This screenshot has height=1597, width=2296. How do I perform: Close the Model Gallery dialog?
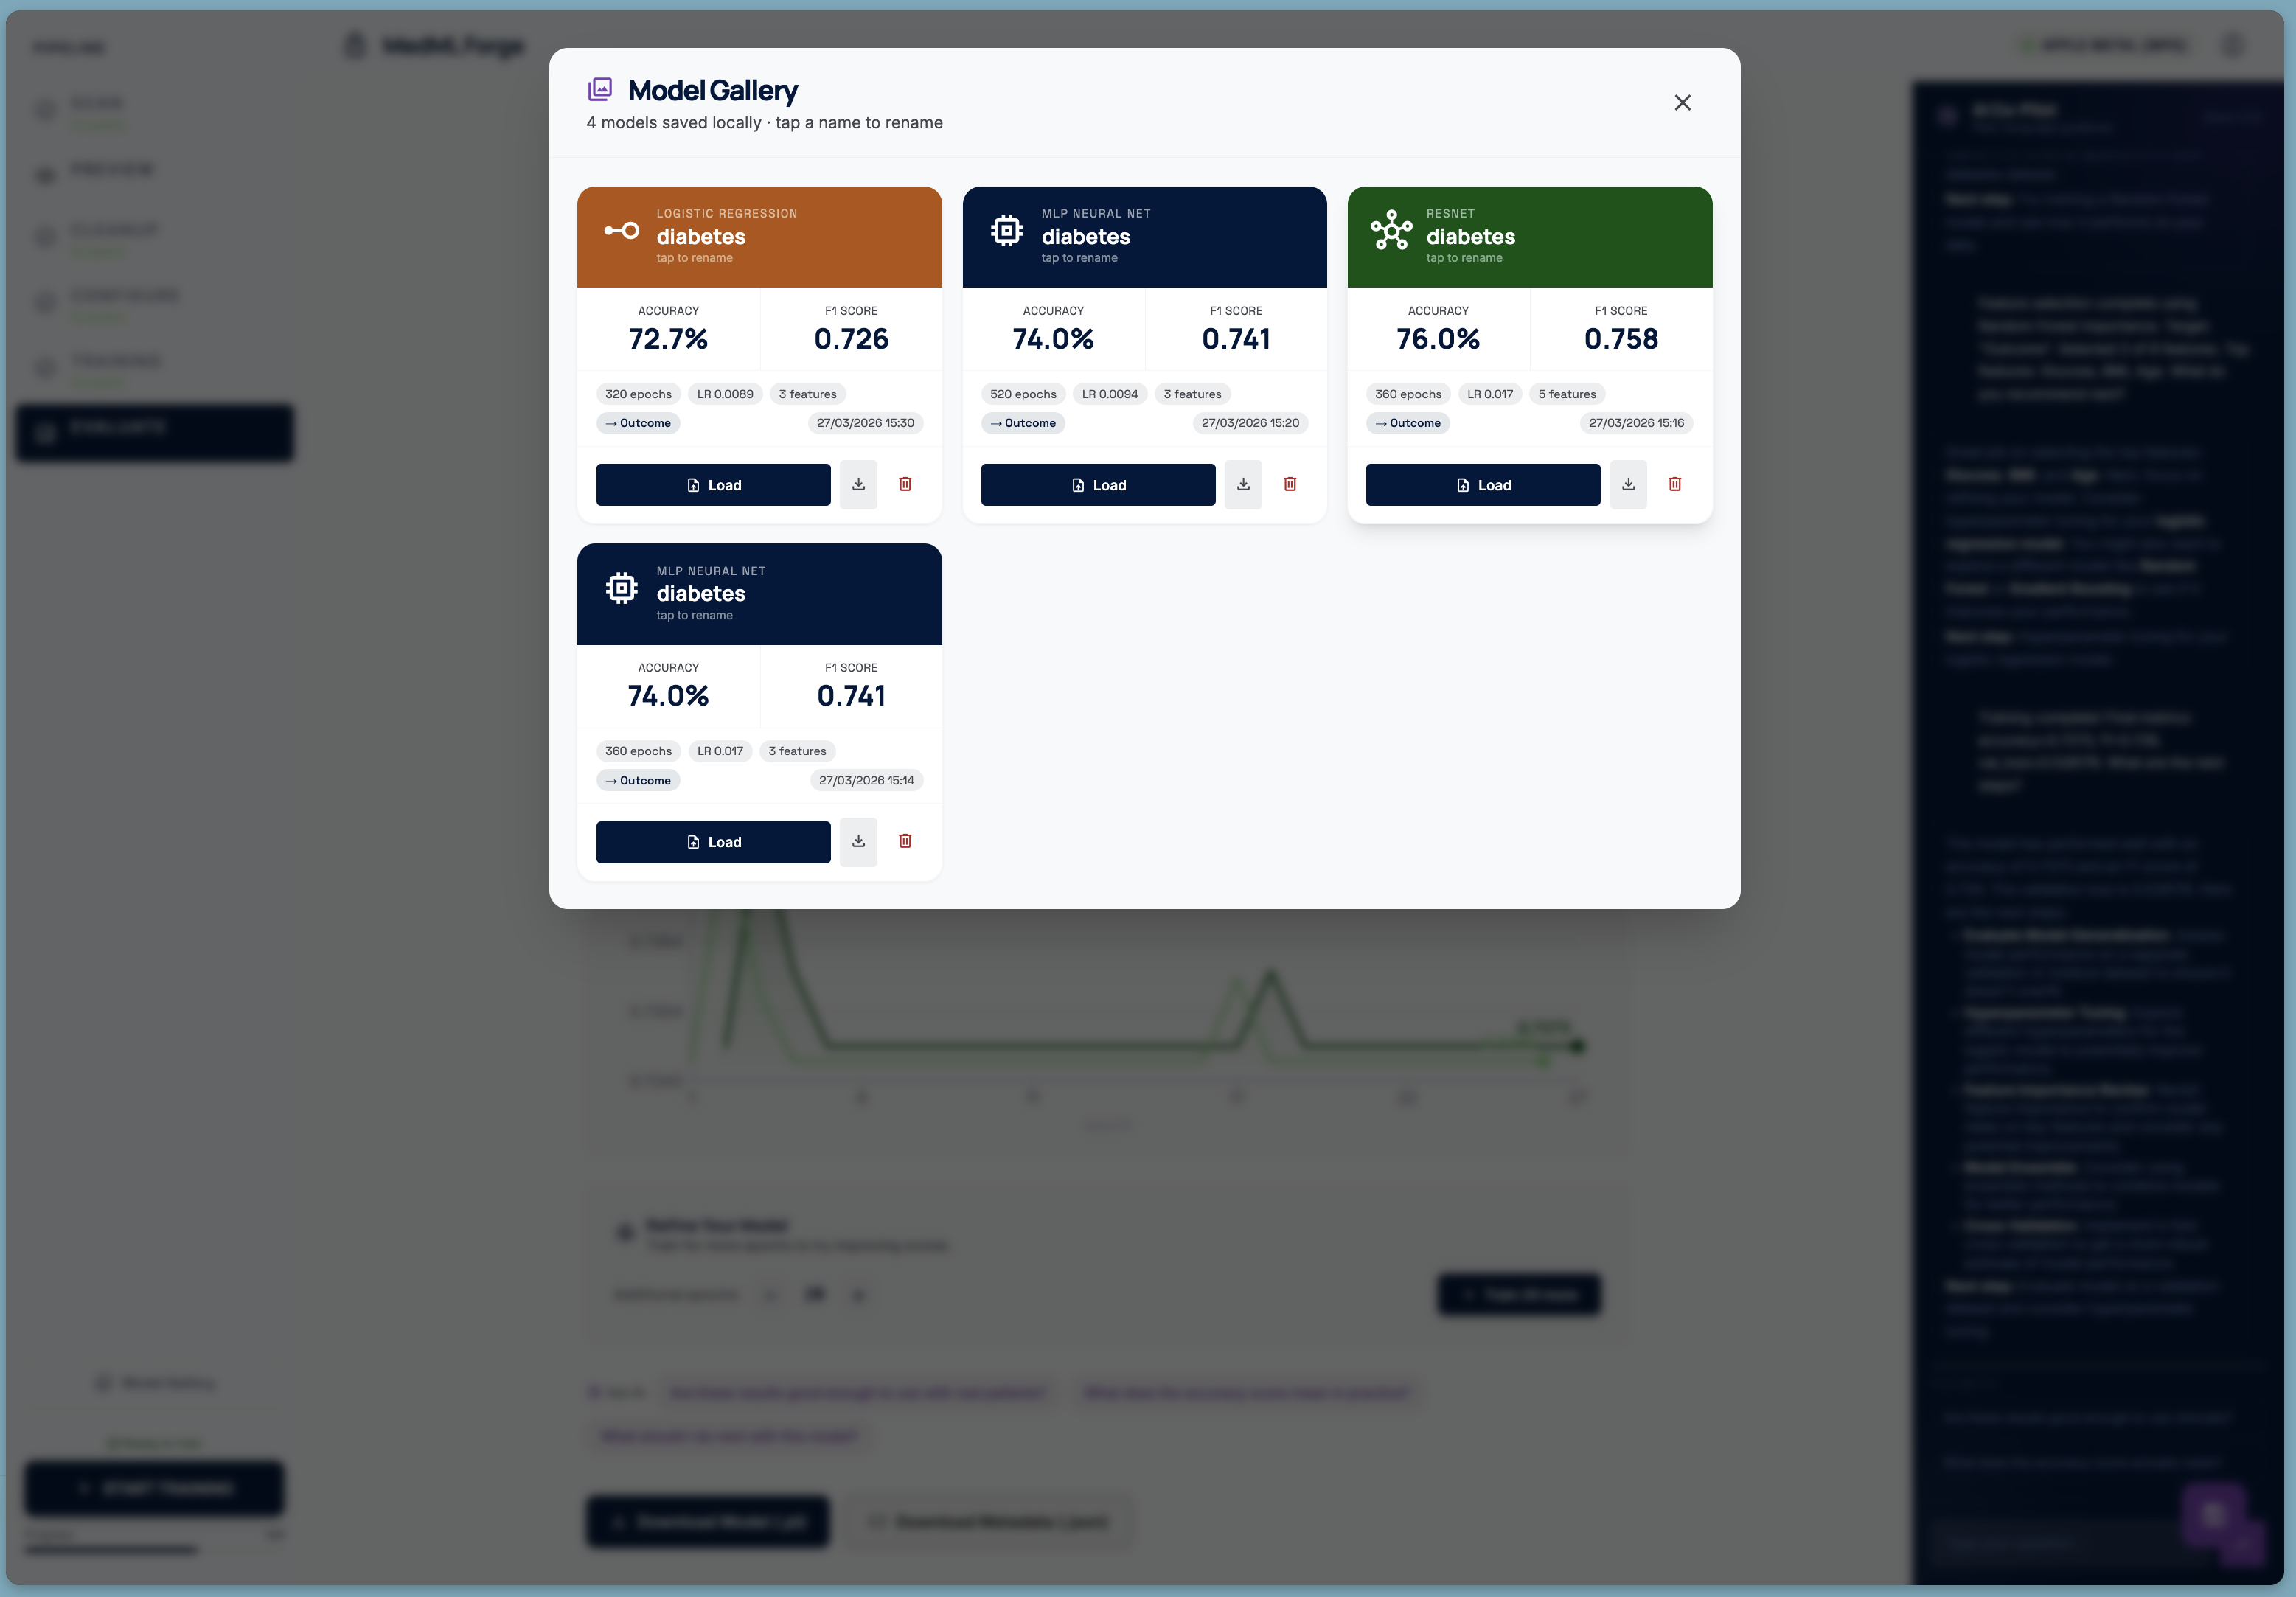coord(1682,103)
